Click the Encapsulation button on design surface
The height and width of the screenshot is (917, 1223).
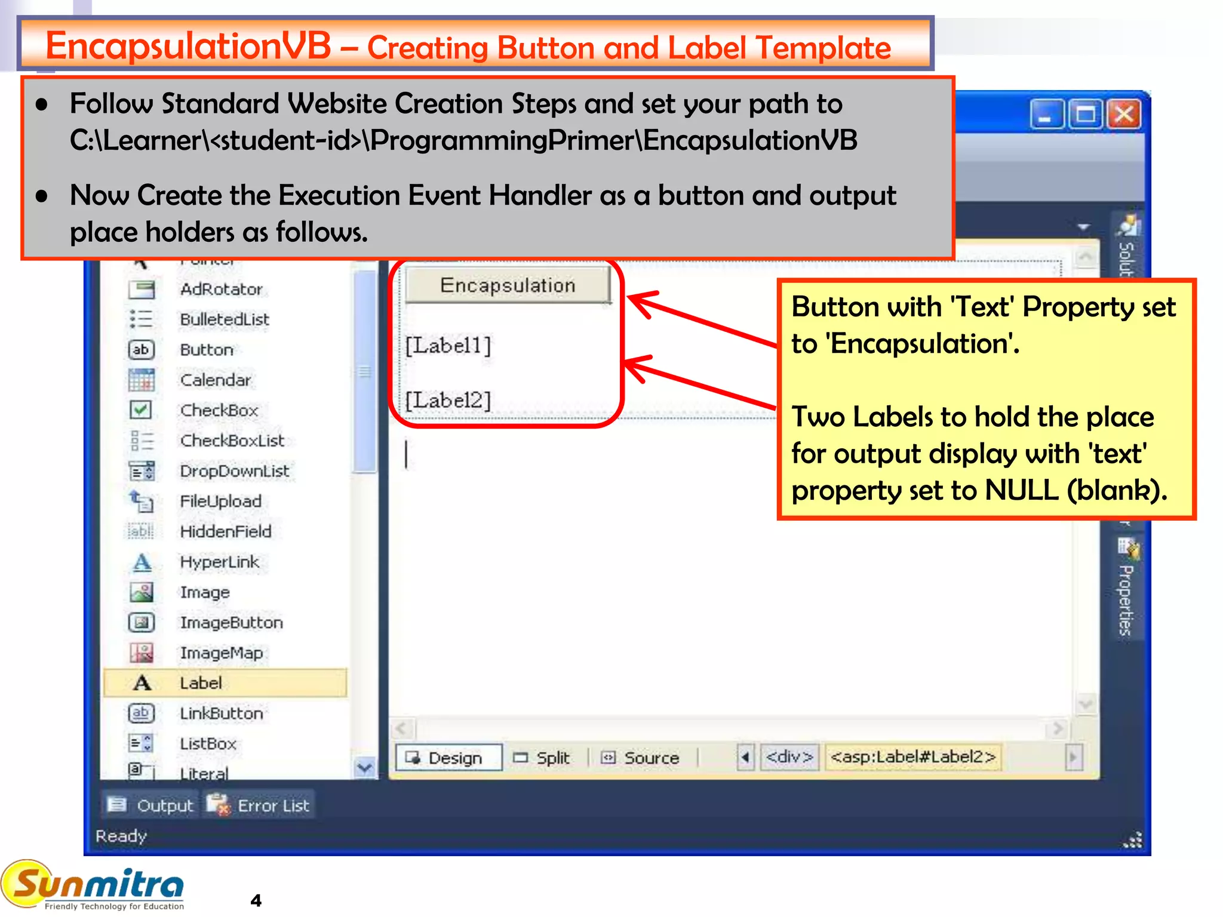point(508,285)
